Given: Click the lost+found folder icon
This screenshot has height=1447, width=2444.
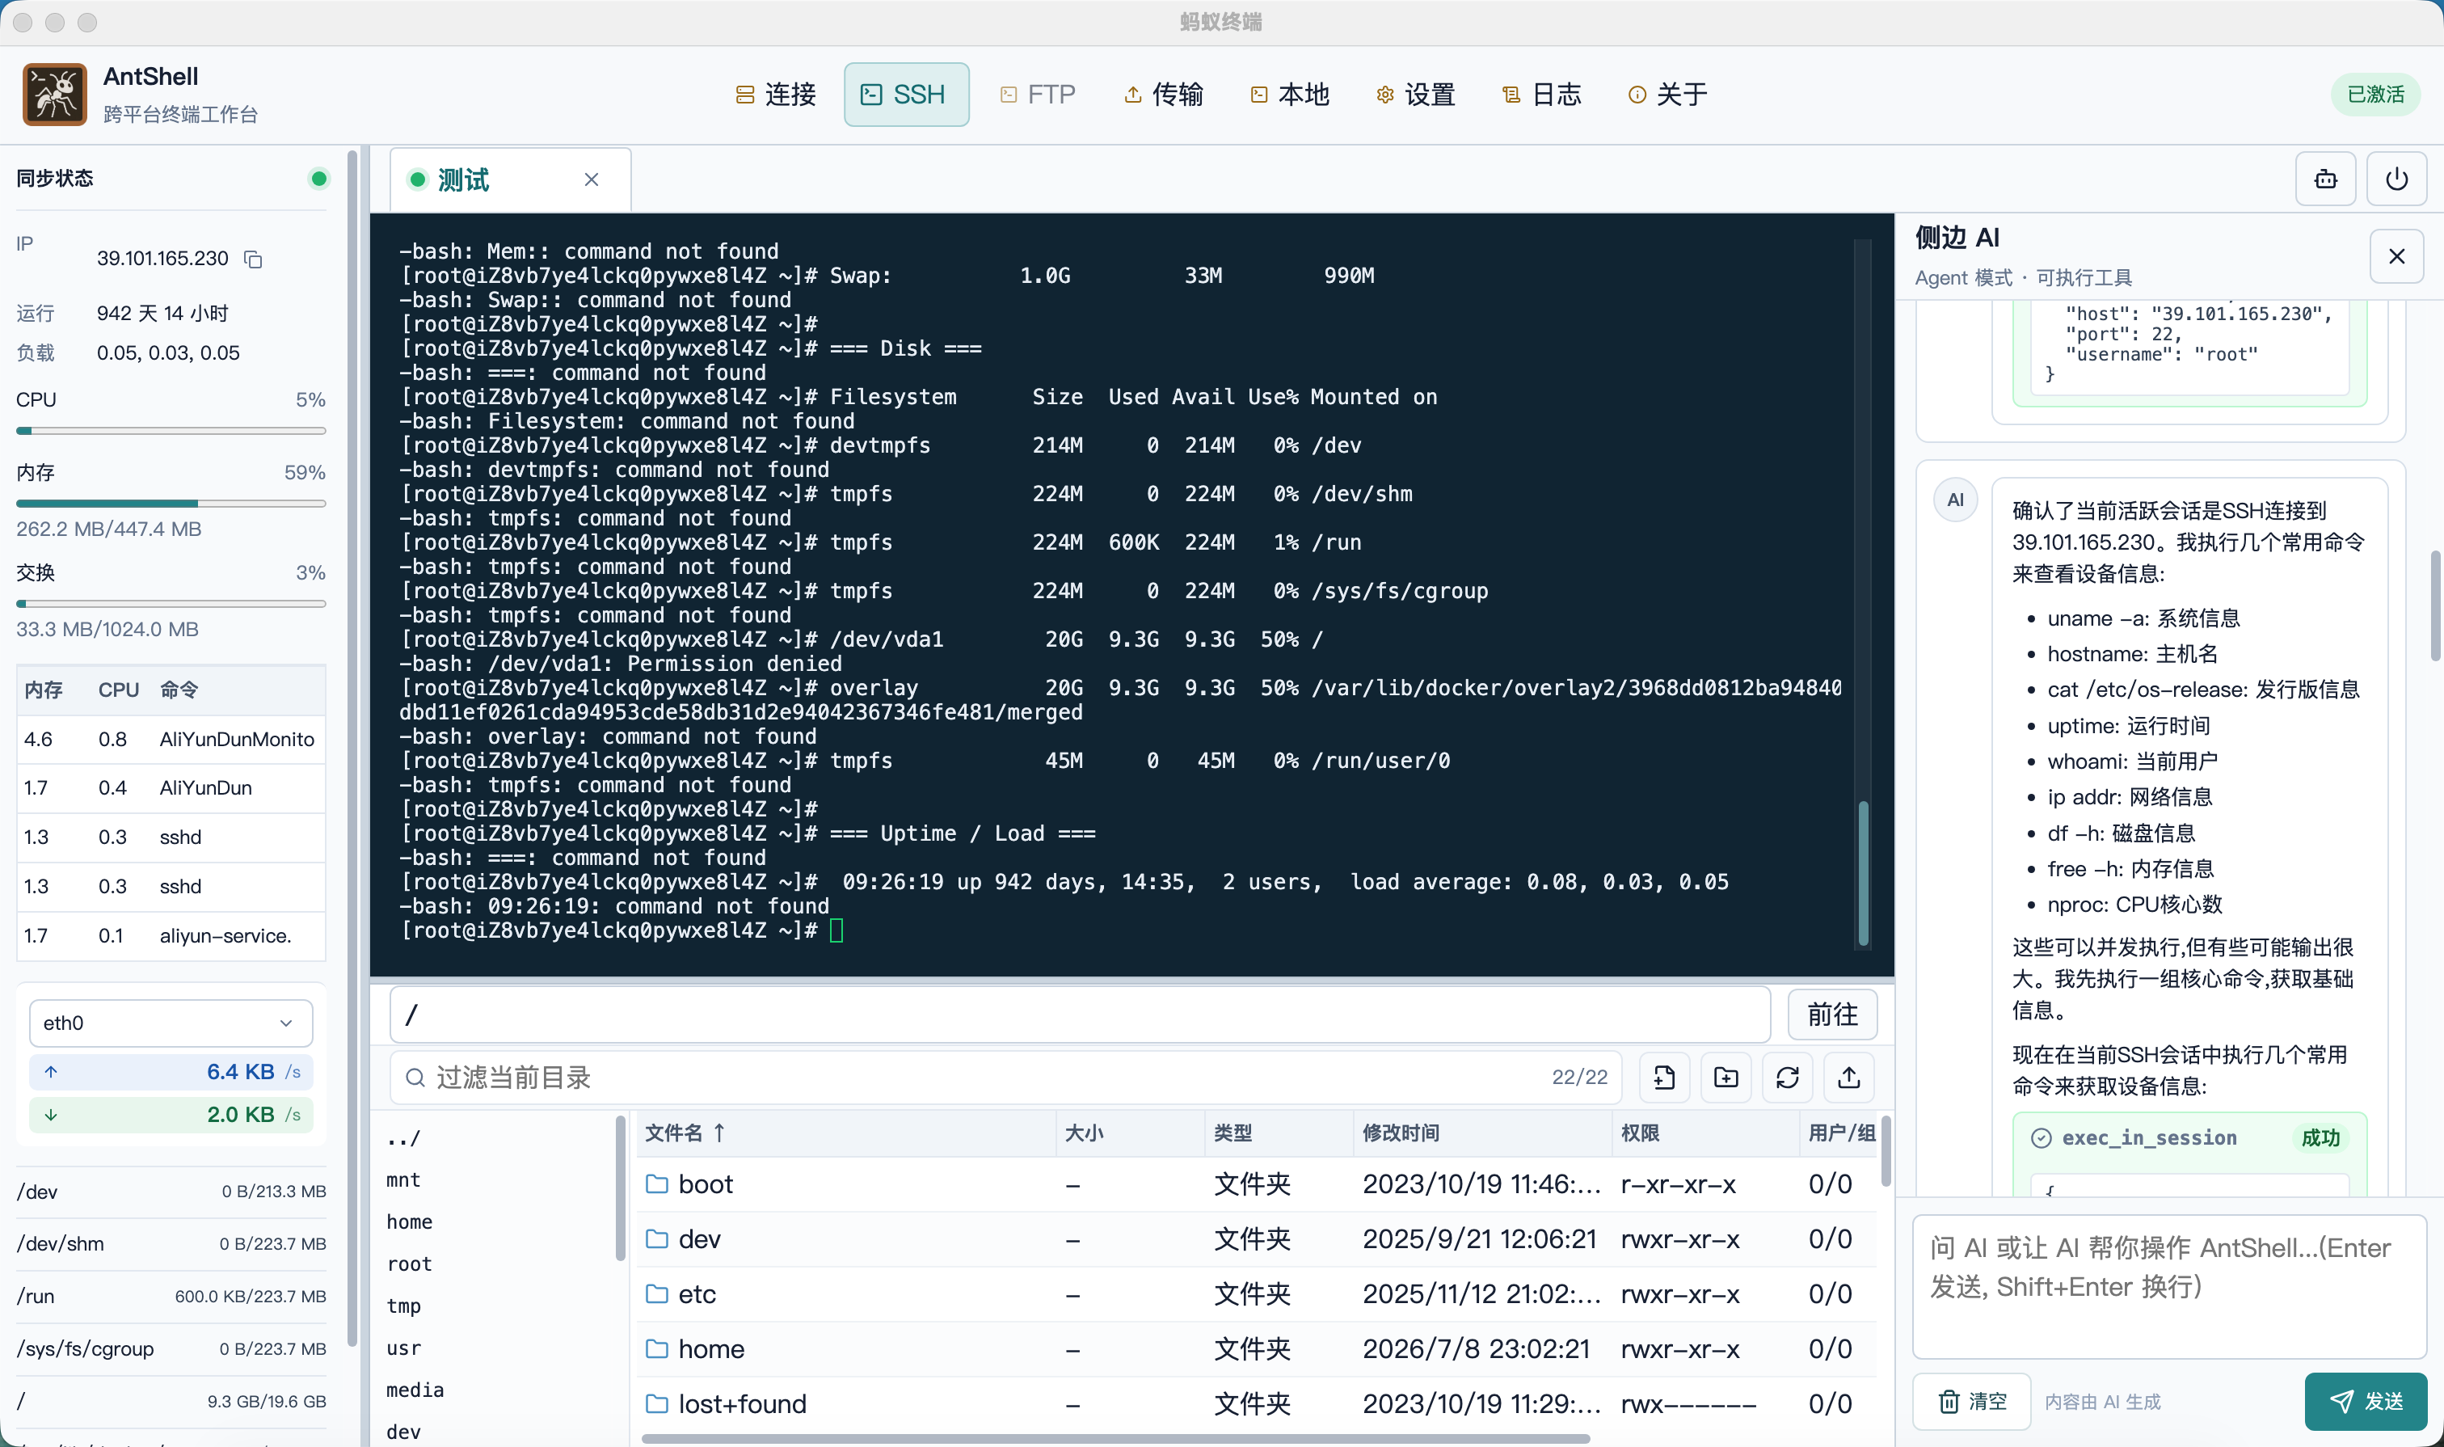Looking at the screenshot, I should coord(657,1403).
